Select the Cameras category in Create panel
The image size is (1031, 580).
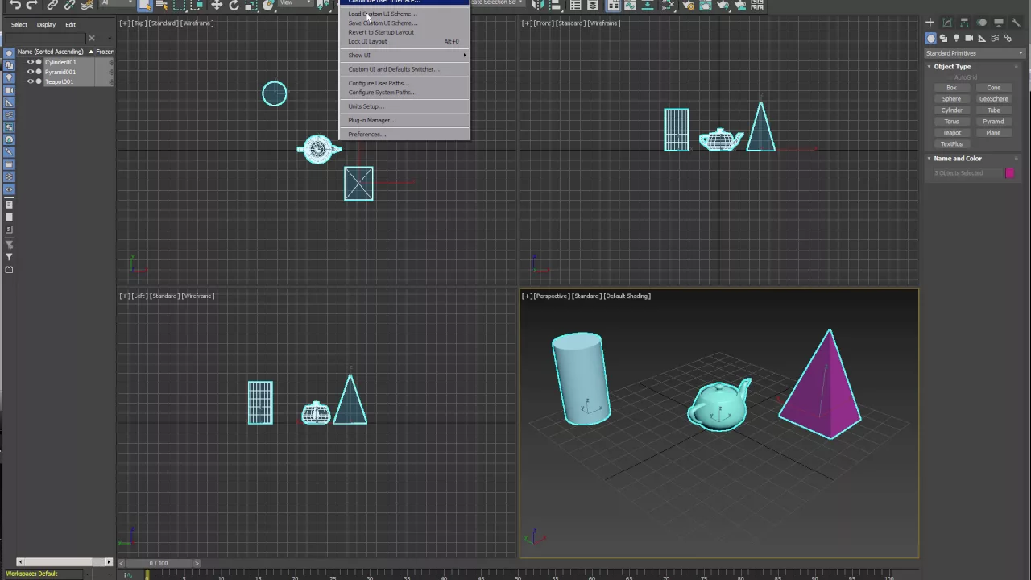[969, 38]
